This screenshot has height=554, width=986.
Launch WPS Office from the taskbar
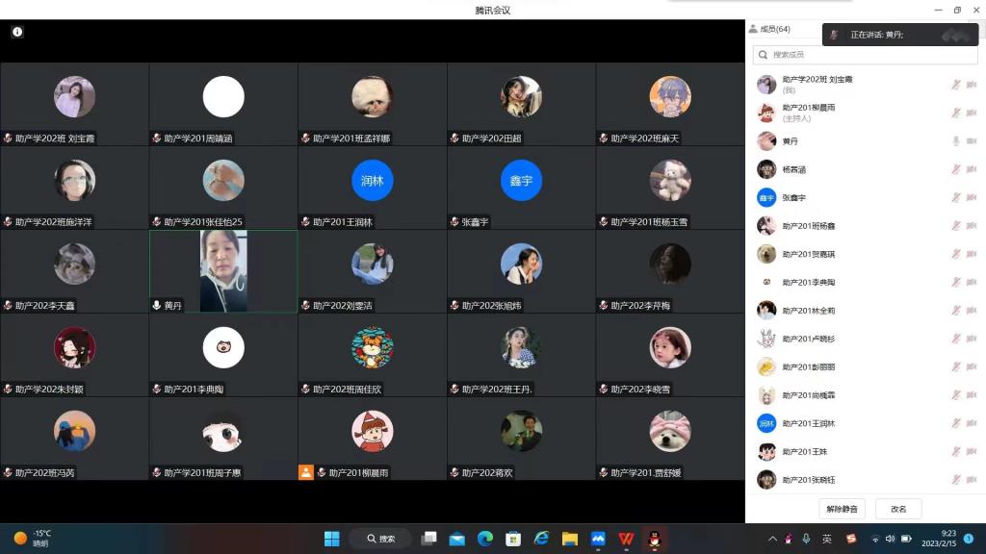click(x=626, y=539)
